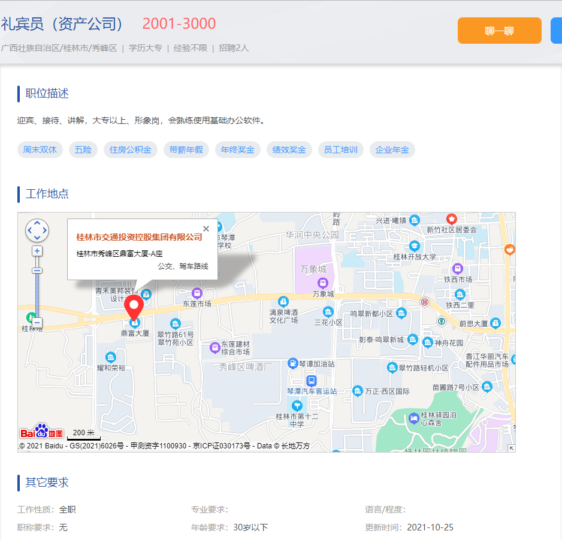
Task: Select the 周末双休 benefit tag
Action: coord(40,150)
